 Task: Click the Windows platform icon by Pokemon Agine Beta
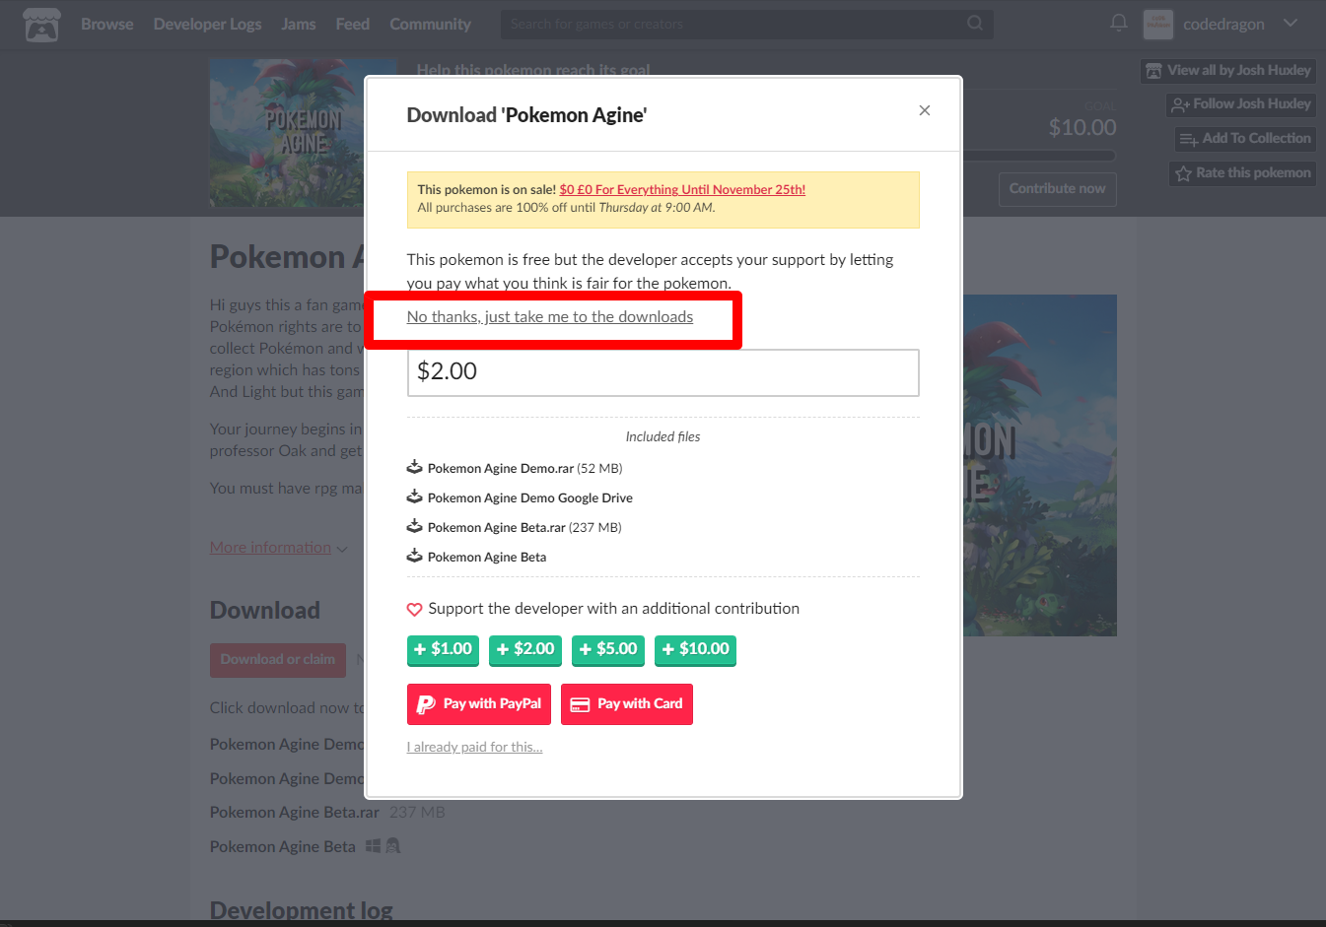pyautogui.click(x=373, y=845)
